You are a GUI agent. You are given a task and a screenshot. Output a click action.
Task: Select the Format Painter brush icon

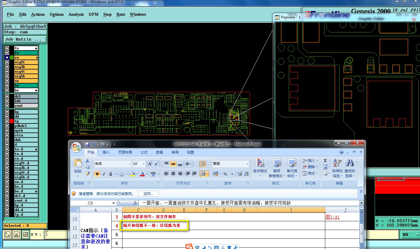[x=87, y=173]
